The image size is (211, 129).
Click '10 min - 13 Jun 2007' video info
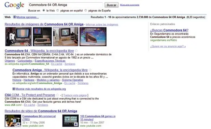coord(92,123)
